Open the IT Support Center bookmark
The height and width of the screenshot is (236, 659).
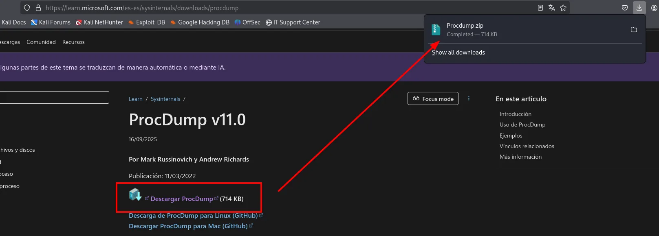click(x=293, y=22)
